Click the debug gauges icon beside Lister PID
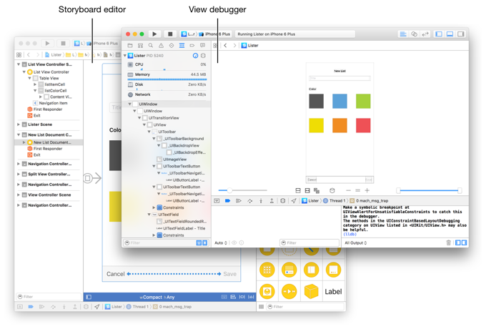Viewport: 486px width, 329px height. point(195,56)
